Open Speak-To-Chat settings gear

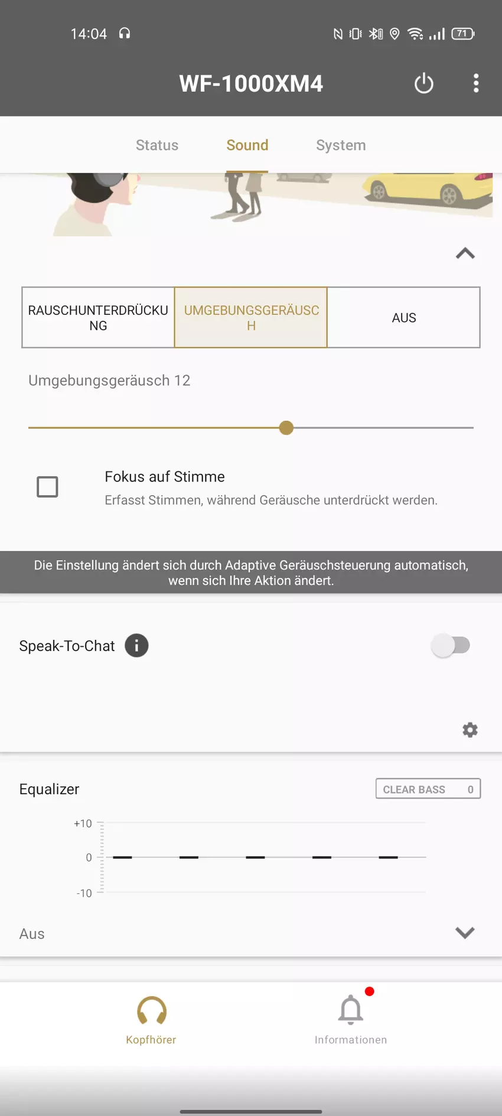point(470,730)
